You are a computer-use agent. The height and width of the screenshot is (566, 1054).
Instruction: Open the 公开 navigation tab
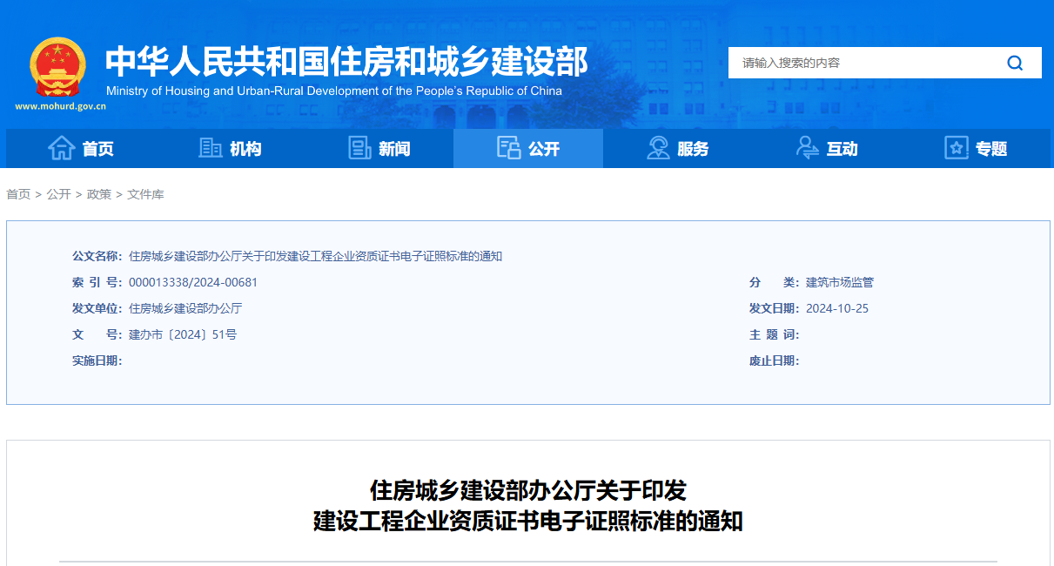coord(528,148)
